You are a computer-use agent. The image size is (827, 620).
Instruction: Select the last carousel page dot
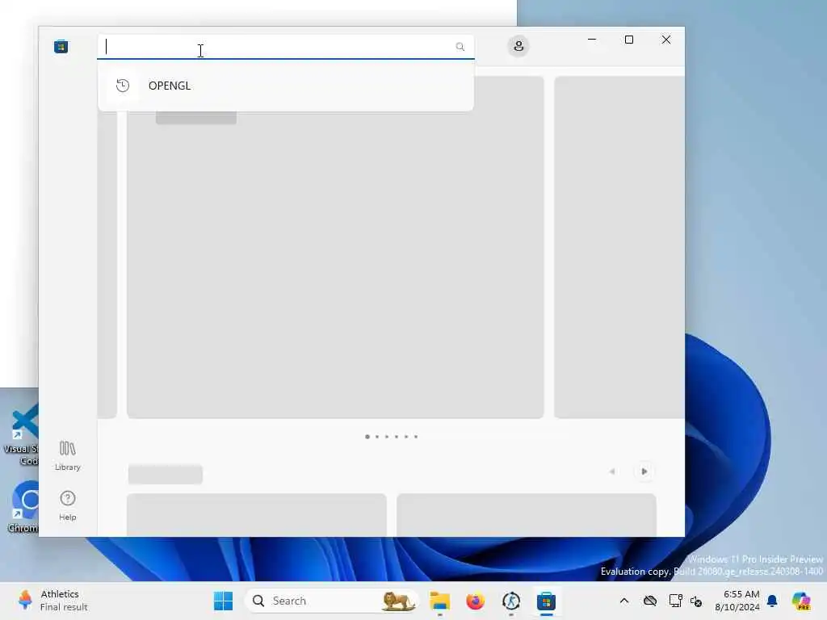click(416, 437)
